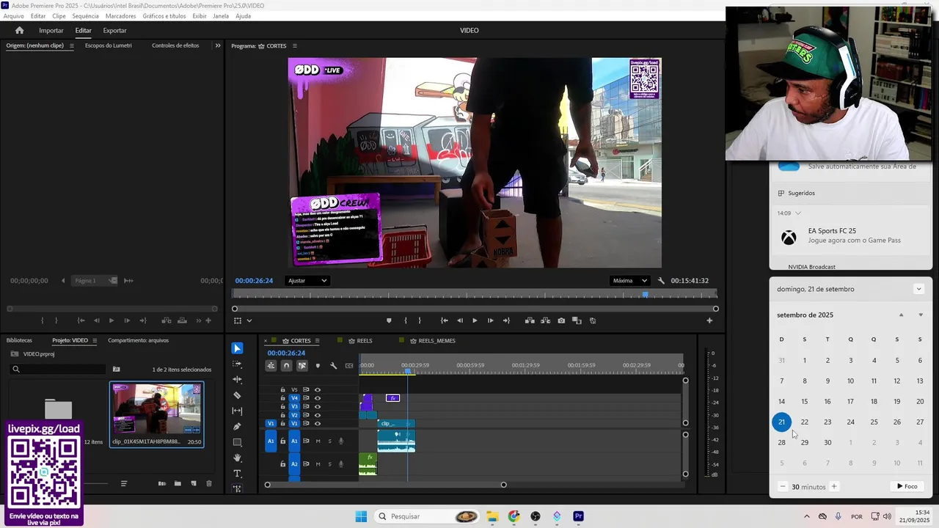Increase focus time with plus button
This screenshot has width=939, height=528.
(834, 486)
